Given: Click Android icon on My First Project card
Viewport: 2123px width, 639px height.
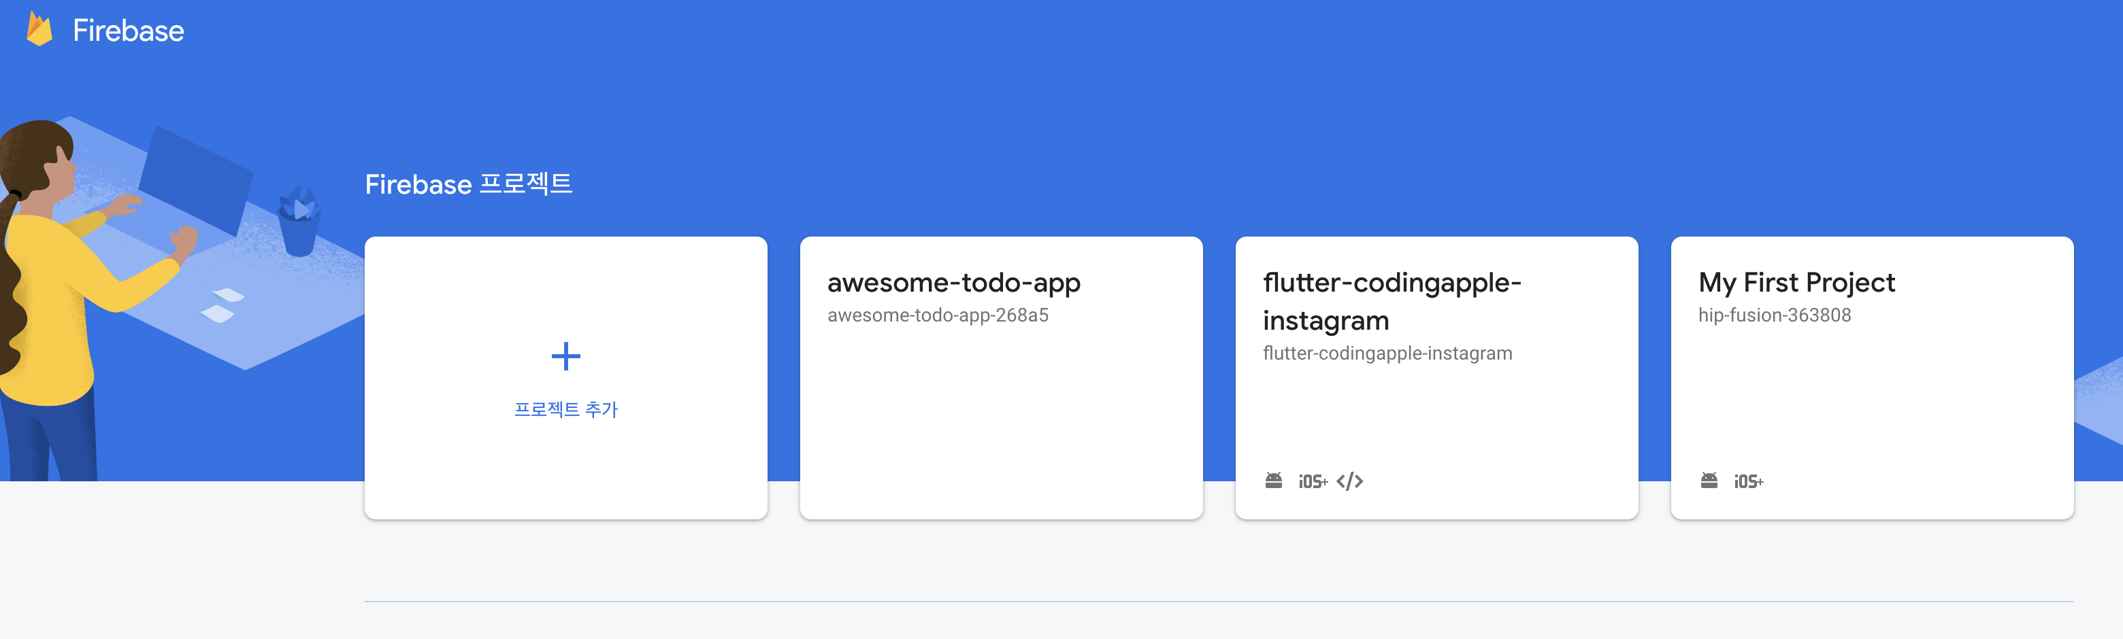Looking at the screenshot, I should 1709,480.
